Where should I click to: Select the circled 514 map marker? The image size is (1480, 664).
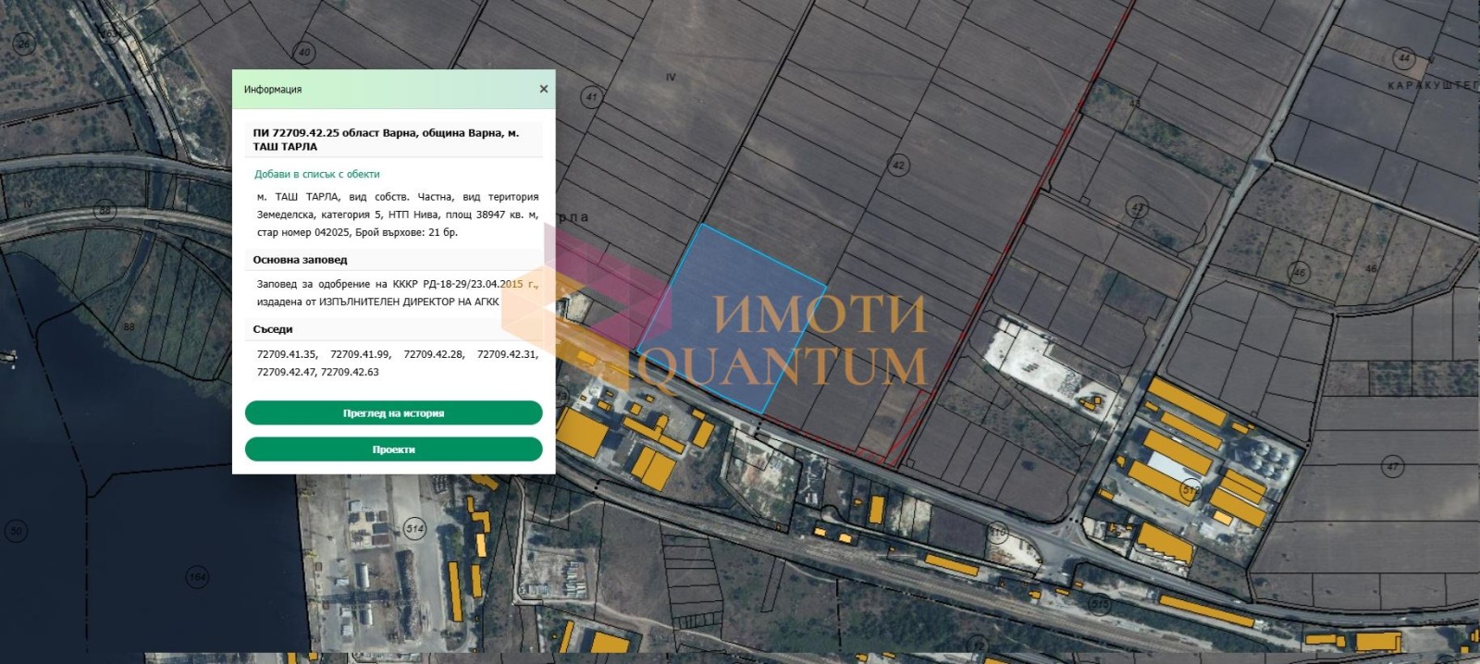pos(414,529)
